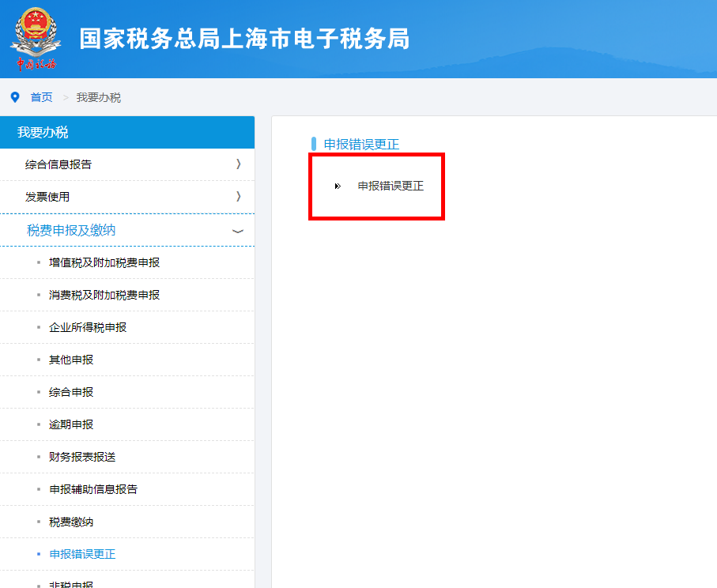Choose 逾期申报 from sidebar
Viewport: 717px width, 588px height.
71,424
